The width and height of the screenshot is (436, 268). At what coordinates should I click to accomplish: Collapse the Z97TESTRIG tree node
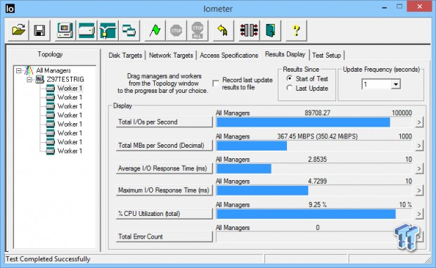click(30, 79)
